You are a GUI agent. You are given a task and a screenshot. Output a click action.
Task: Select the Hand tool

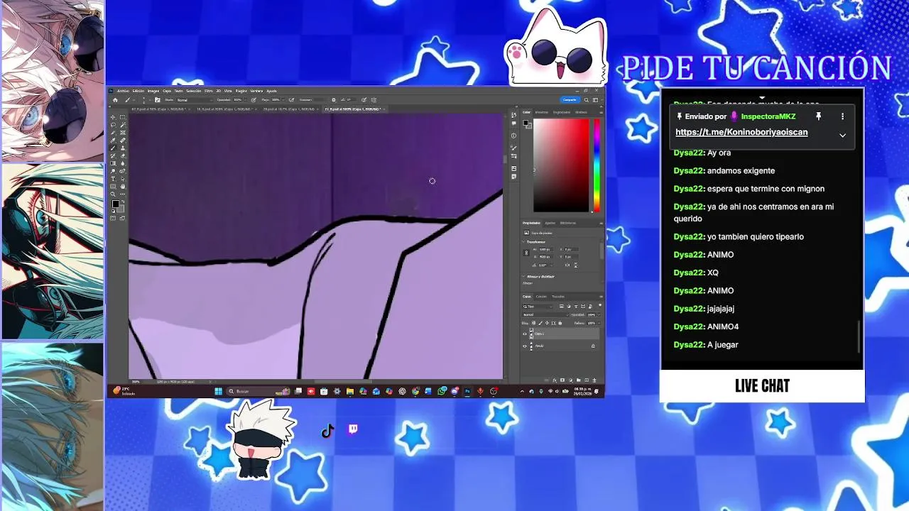(x=123, y=186)
